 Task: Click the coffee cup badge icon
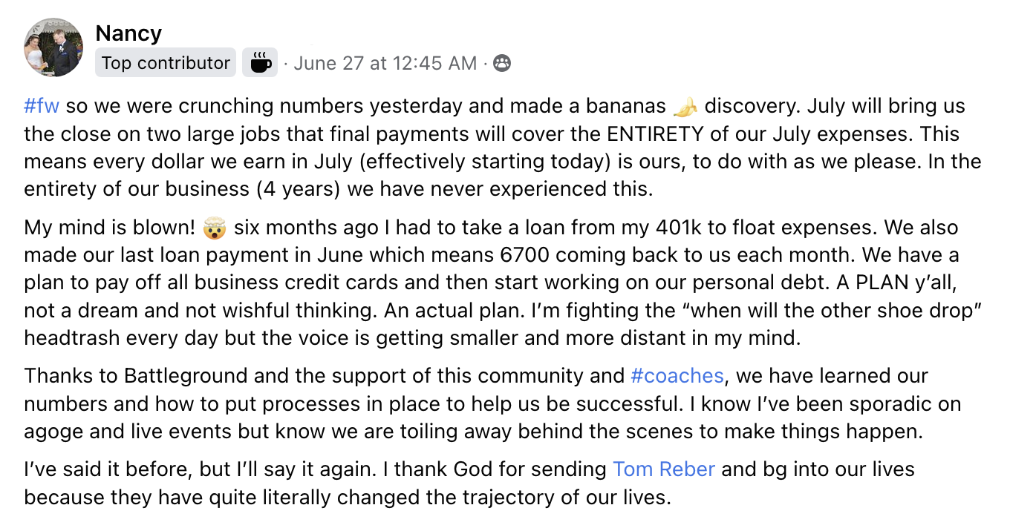[260, 63]
